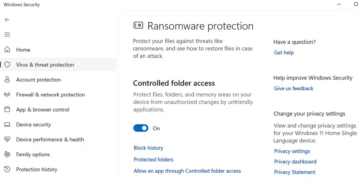Click the Family options people icon
Image resolution: width=359 pixels, height=181 pixels.
pyautogui.click(x=7, y=155)
